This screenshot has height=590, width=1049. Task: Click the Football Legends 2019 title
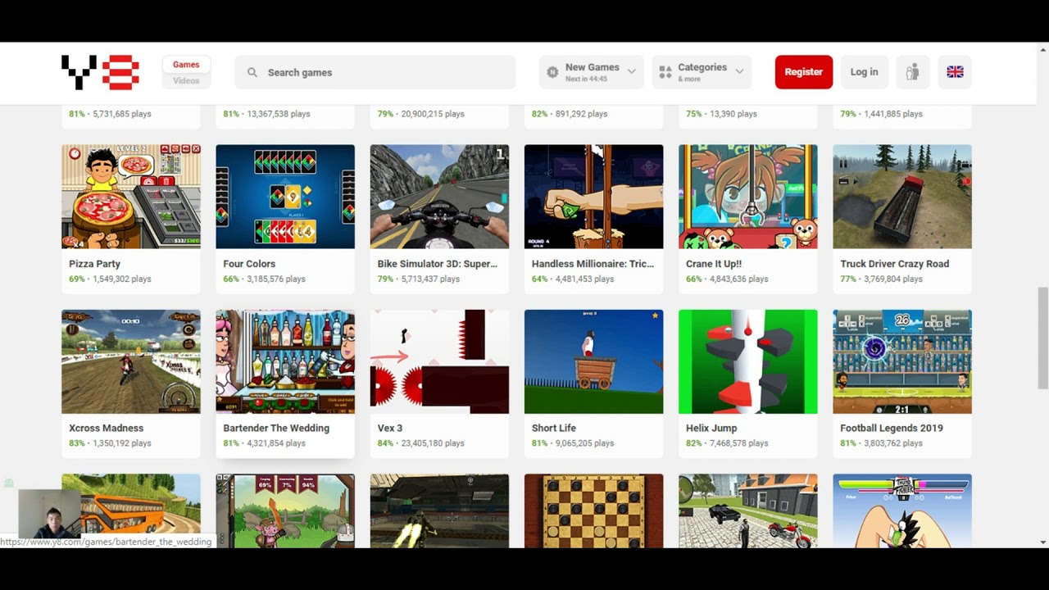coord(892,428)
